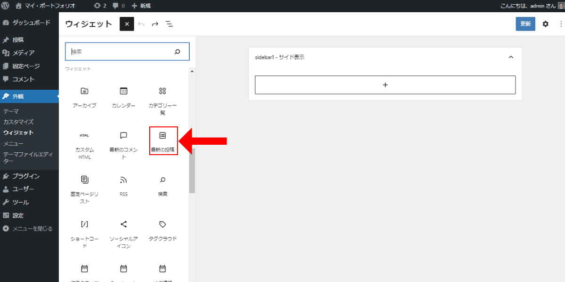Screen dimensions: 565x282
Task: Insert the 最新の投稿 widget block
Action: [x=163, y=141]
